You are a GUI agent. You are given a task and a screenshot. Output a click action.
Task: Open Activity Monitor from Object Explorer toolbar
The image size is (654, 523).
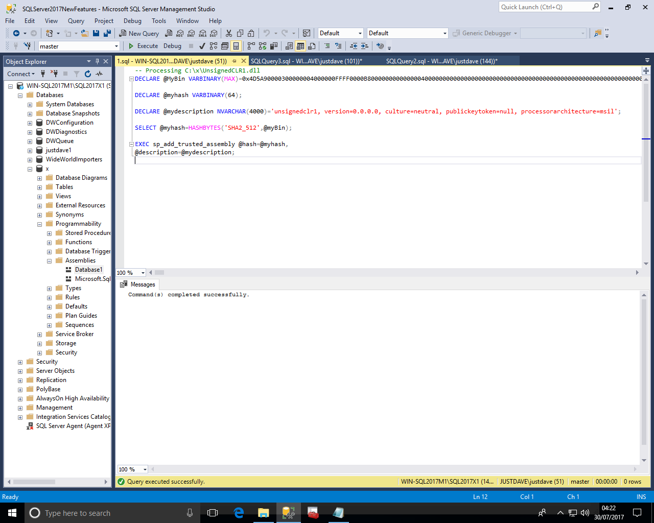pos(99,74)
